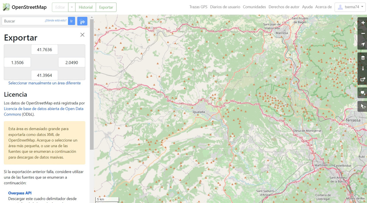Open the share map icon

point(363,79)
